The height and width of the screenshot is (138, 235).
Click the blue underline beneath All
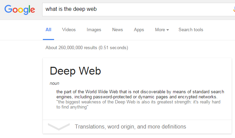point(48,39)
